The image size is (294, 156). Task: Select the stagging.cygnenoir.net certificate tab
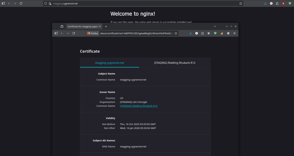(x=109, y=63)
